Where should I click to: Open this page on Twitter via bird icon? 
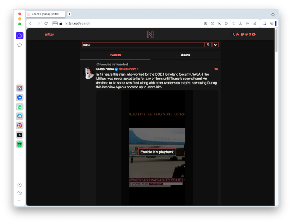[x=242, y=35]
